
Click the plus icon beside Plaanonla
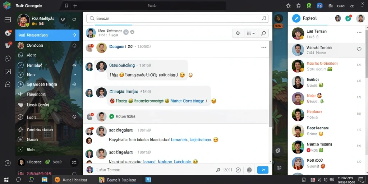[20, 94]
